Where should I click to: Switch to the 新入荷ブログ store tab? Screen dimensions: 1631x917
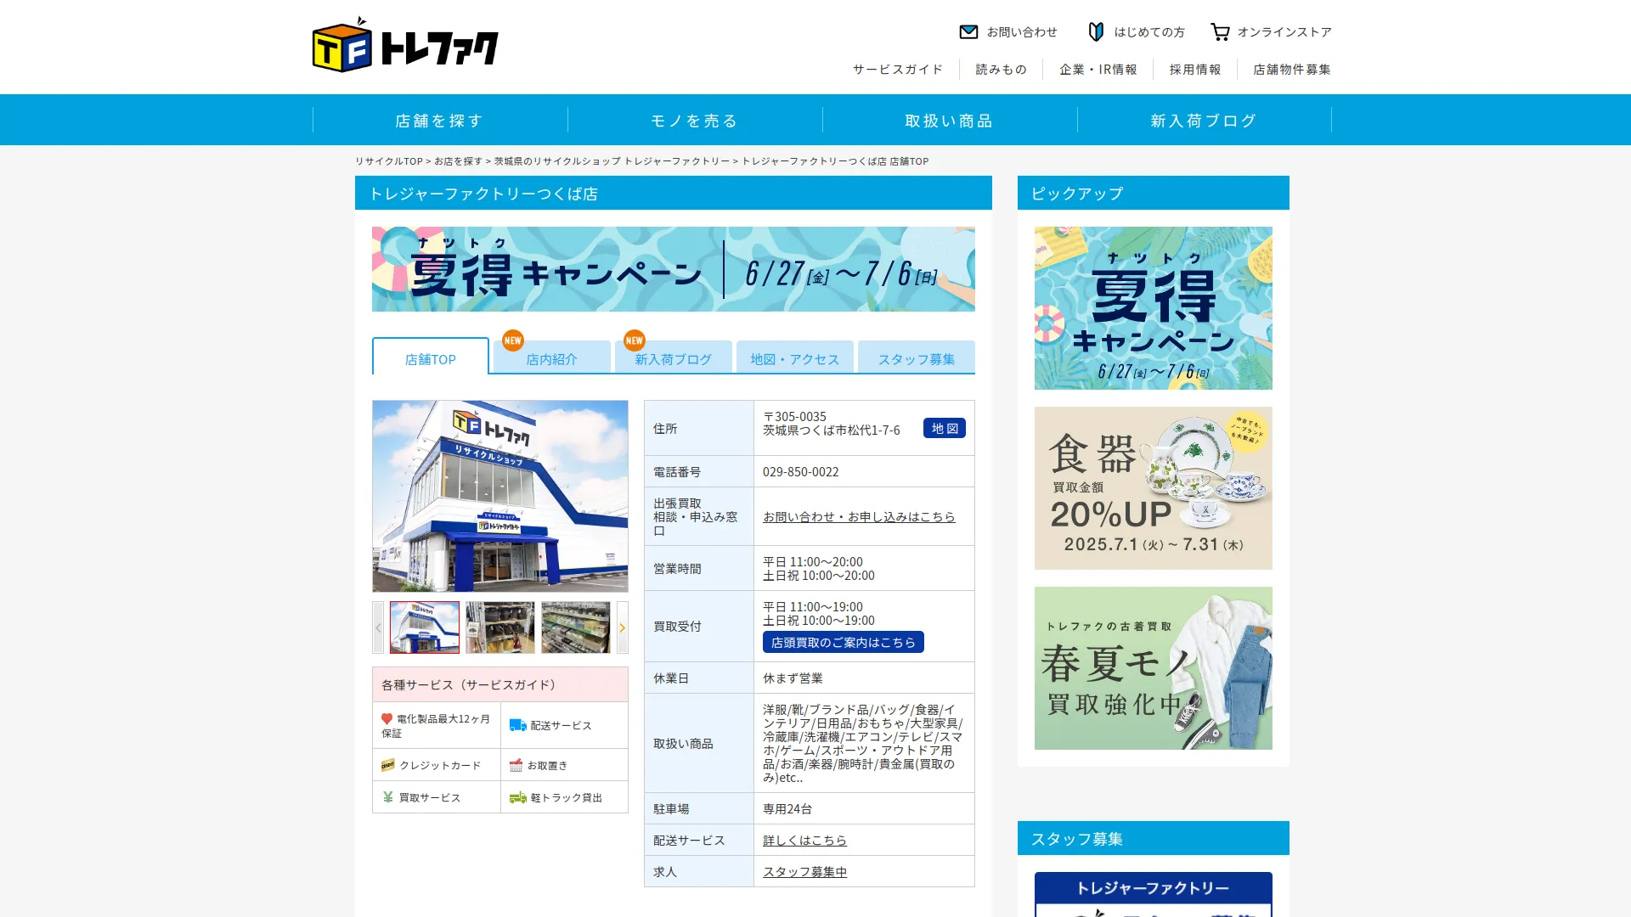tap(674, 358)
